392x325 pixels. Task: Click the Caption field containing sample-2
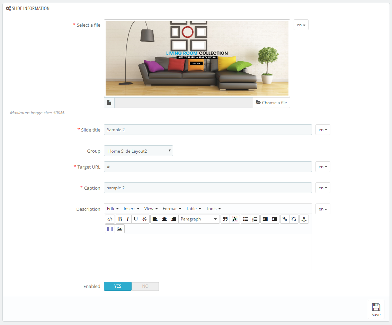click(x=208, y=188)
